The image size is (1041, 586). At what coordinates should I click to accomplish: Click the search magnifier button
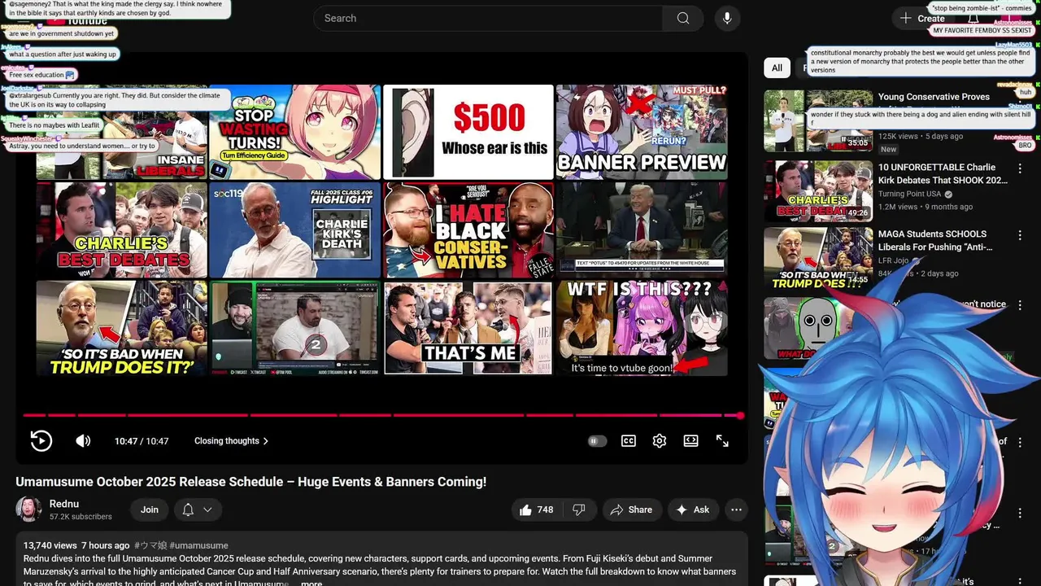click(683, 18)
